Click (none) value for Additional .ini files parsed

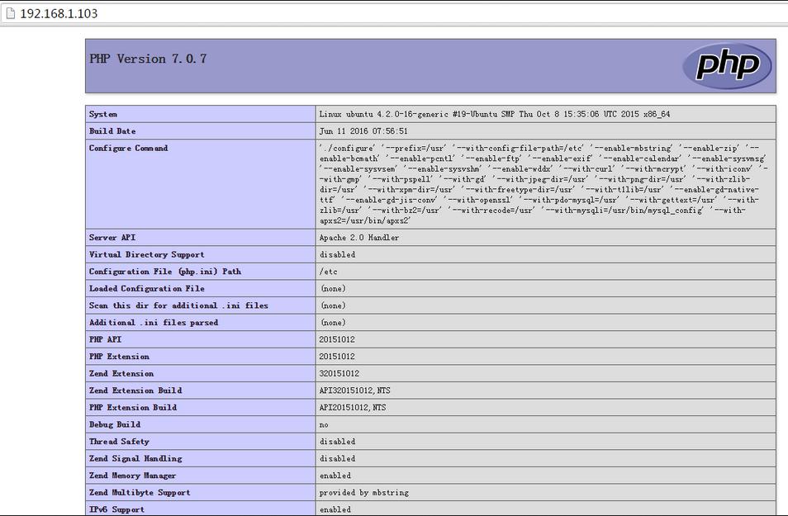point(333,323)
